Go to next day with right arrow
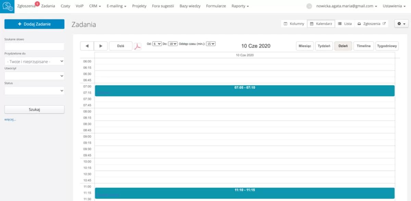 101,46
